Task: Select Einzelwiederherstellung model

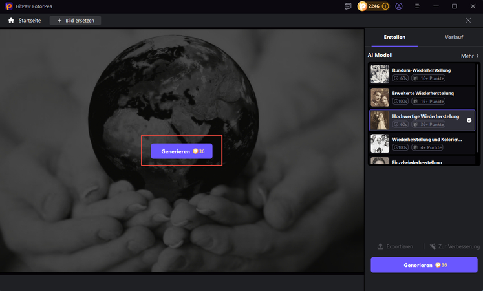Action: (x=422, y=160)
